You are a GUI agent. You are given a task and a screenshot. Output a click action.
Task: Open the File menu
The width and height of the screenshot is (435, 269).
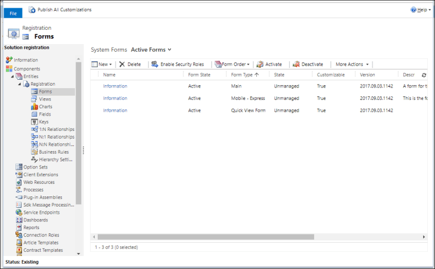click(13, 12)
